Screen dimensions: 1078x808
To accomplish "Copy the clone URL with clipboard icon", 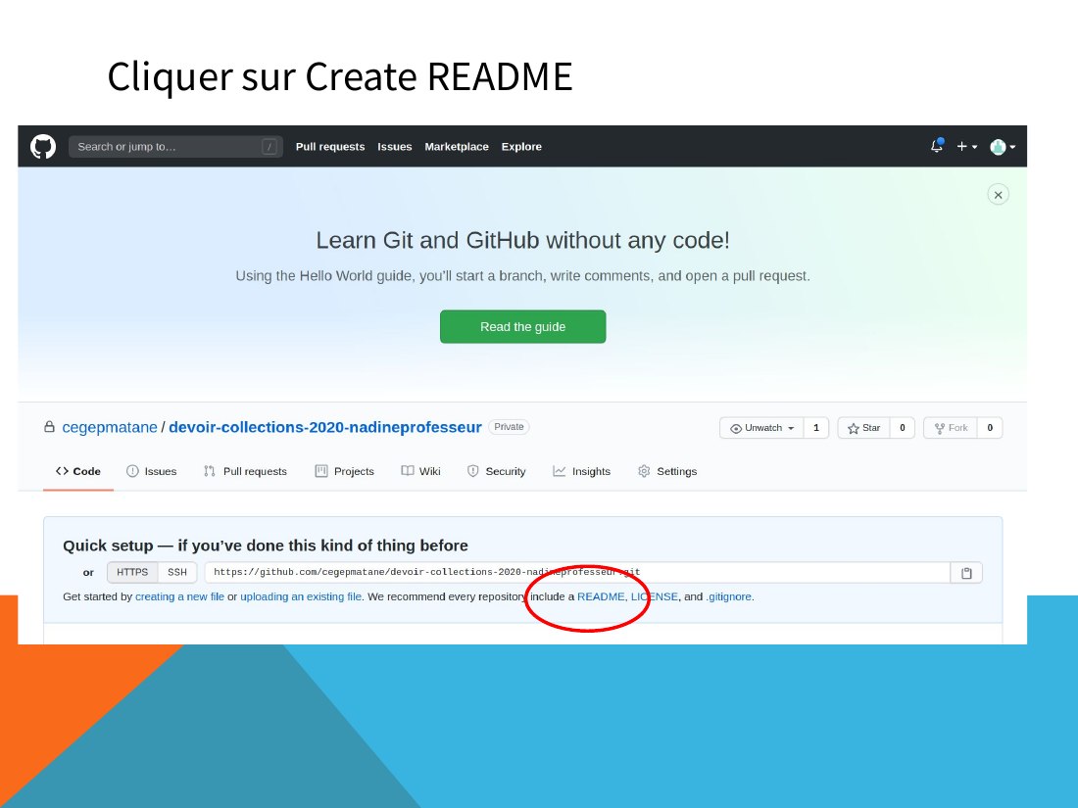I will tap(966, 573).
